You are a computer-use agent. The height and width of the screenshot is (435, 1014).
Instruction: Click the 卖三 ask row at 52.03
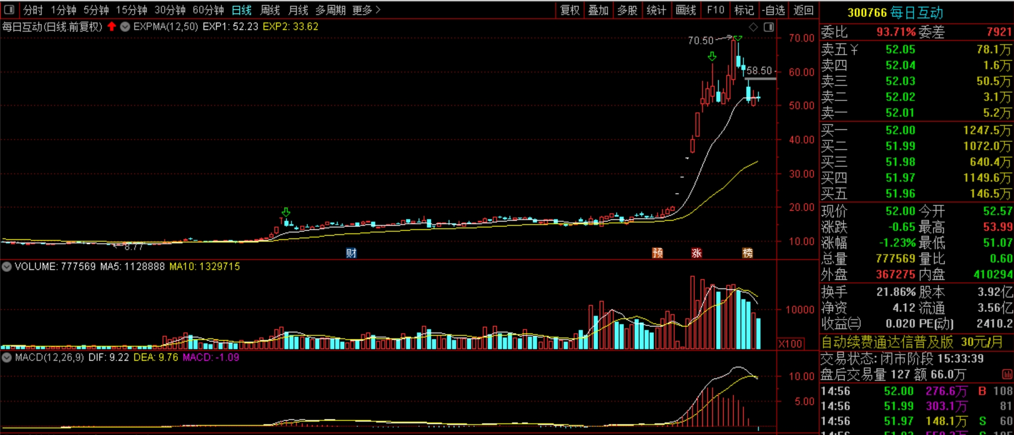coord(916,81)
